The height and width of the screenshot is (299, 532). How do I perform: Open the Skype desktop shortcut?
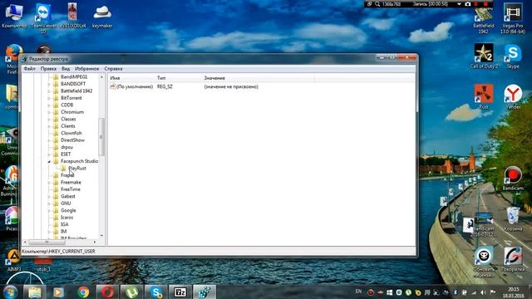click(x=513, y=56)
